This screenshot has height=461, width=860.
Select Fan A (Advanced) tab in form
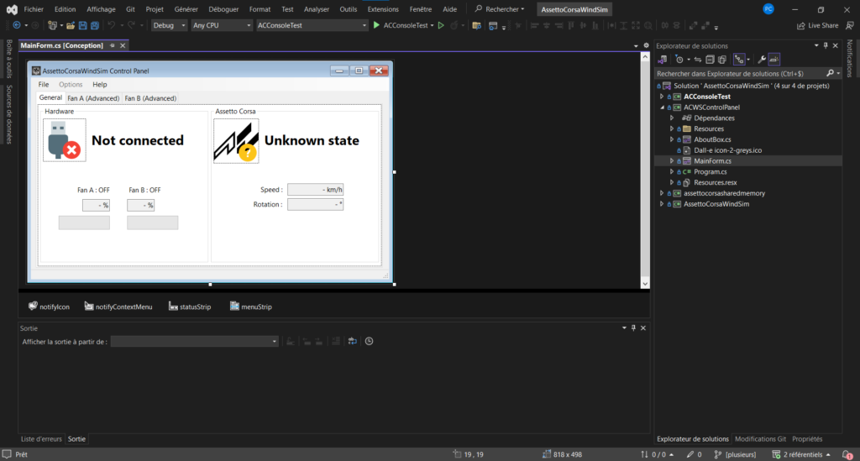(93, 98)
